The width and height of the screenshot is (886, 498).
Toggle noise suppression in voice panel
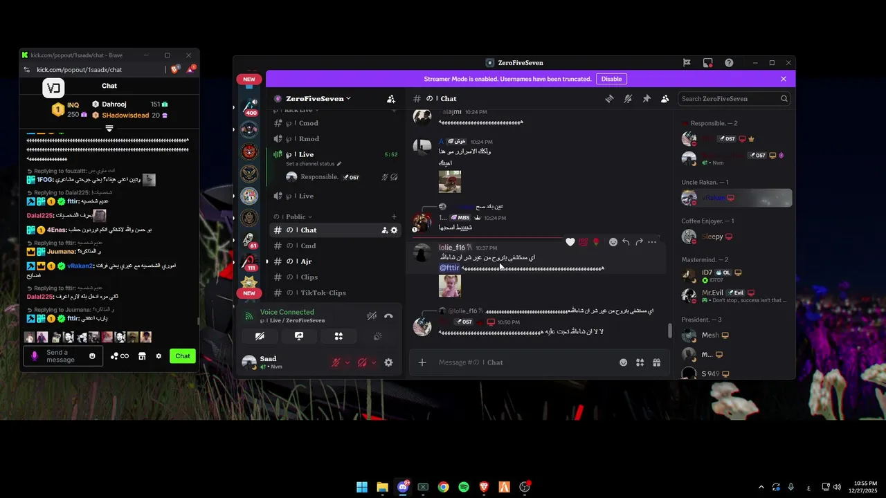[x=372, y=316]
